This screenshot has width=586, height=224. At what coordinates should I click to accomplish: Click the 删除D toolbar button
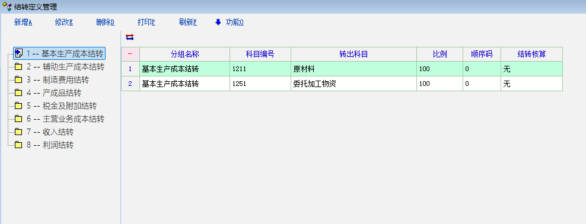[106, 23]
